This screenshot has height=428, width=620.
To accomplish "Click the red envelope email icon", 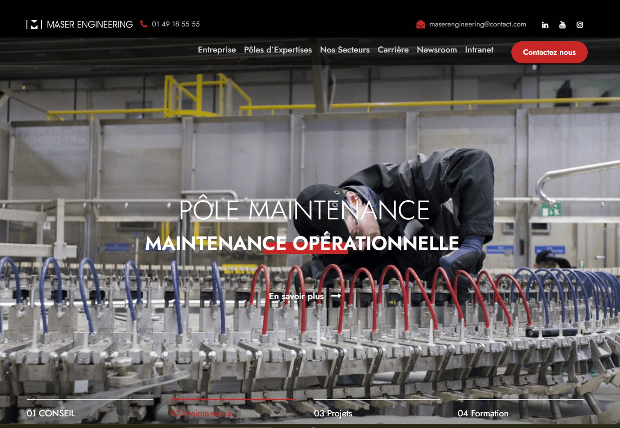I will [x=421, y=24].
